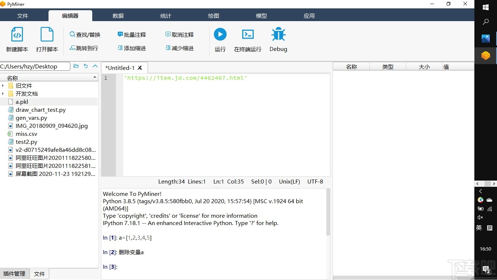Image resolution: width=497 pixels, height=280 pixels.
Task: Apply 减少缩进 to reduce indentation
Action: 179,48
